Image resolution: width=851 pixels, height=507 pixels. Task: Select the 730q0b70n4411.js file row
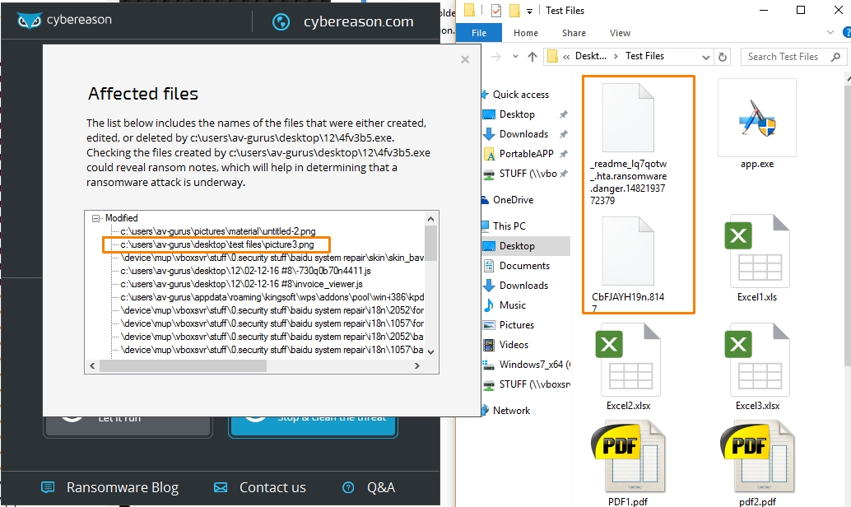click(245, 271)
